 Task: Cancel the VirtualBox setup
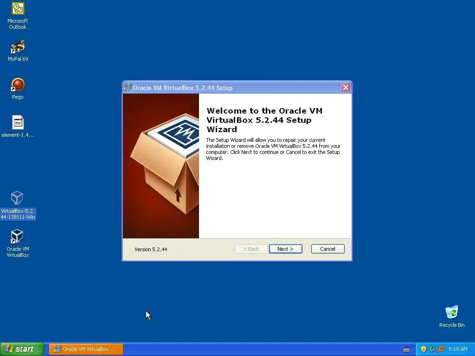pyautogui.click(x=328, y=249)
